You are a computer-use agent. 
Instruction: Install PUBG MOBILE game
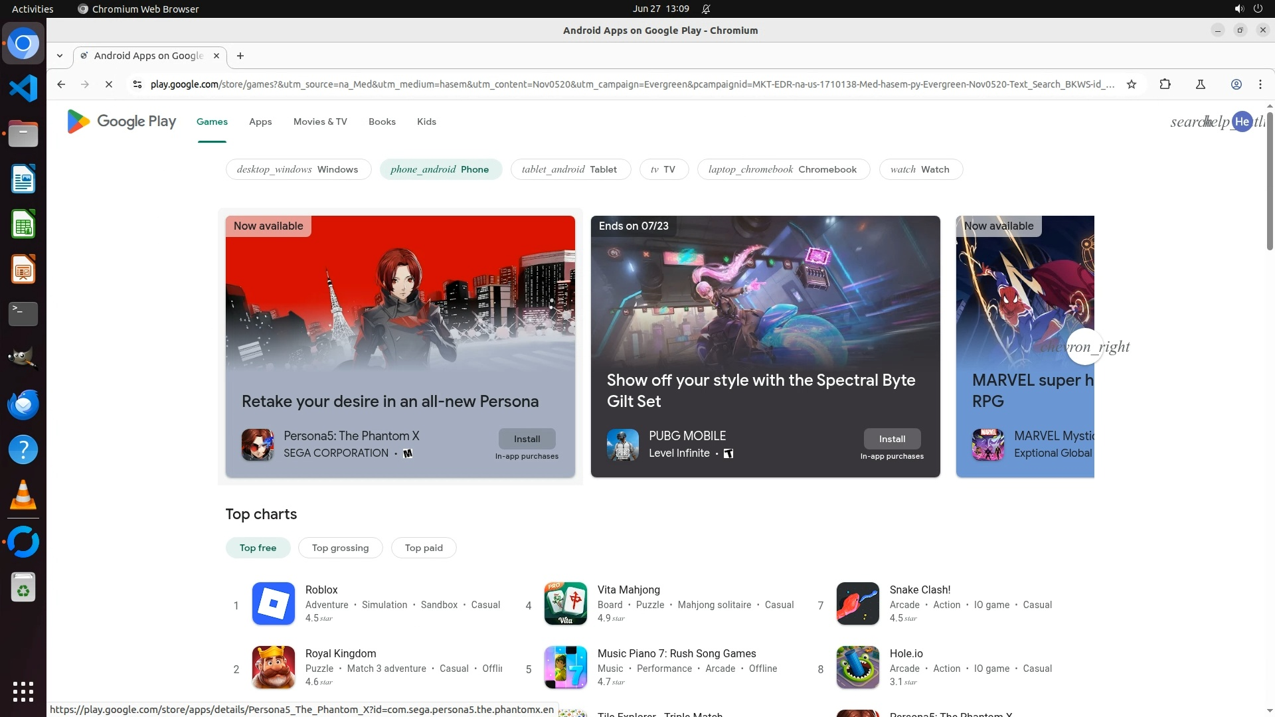pyautogui.click(x=892, y=439)
